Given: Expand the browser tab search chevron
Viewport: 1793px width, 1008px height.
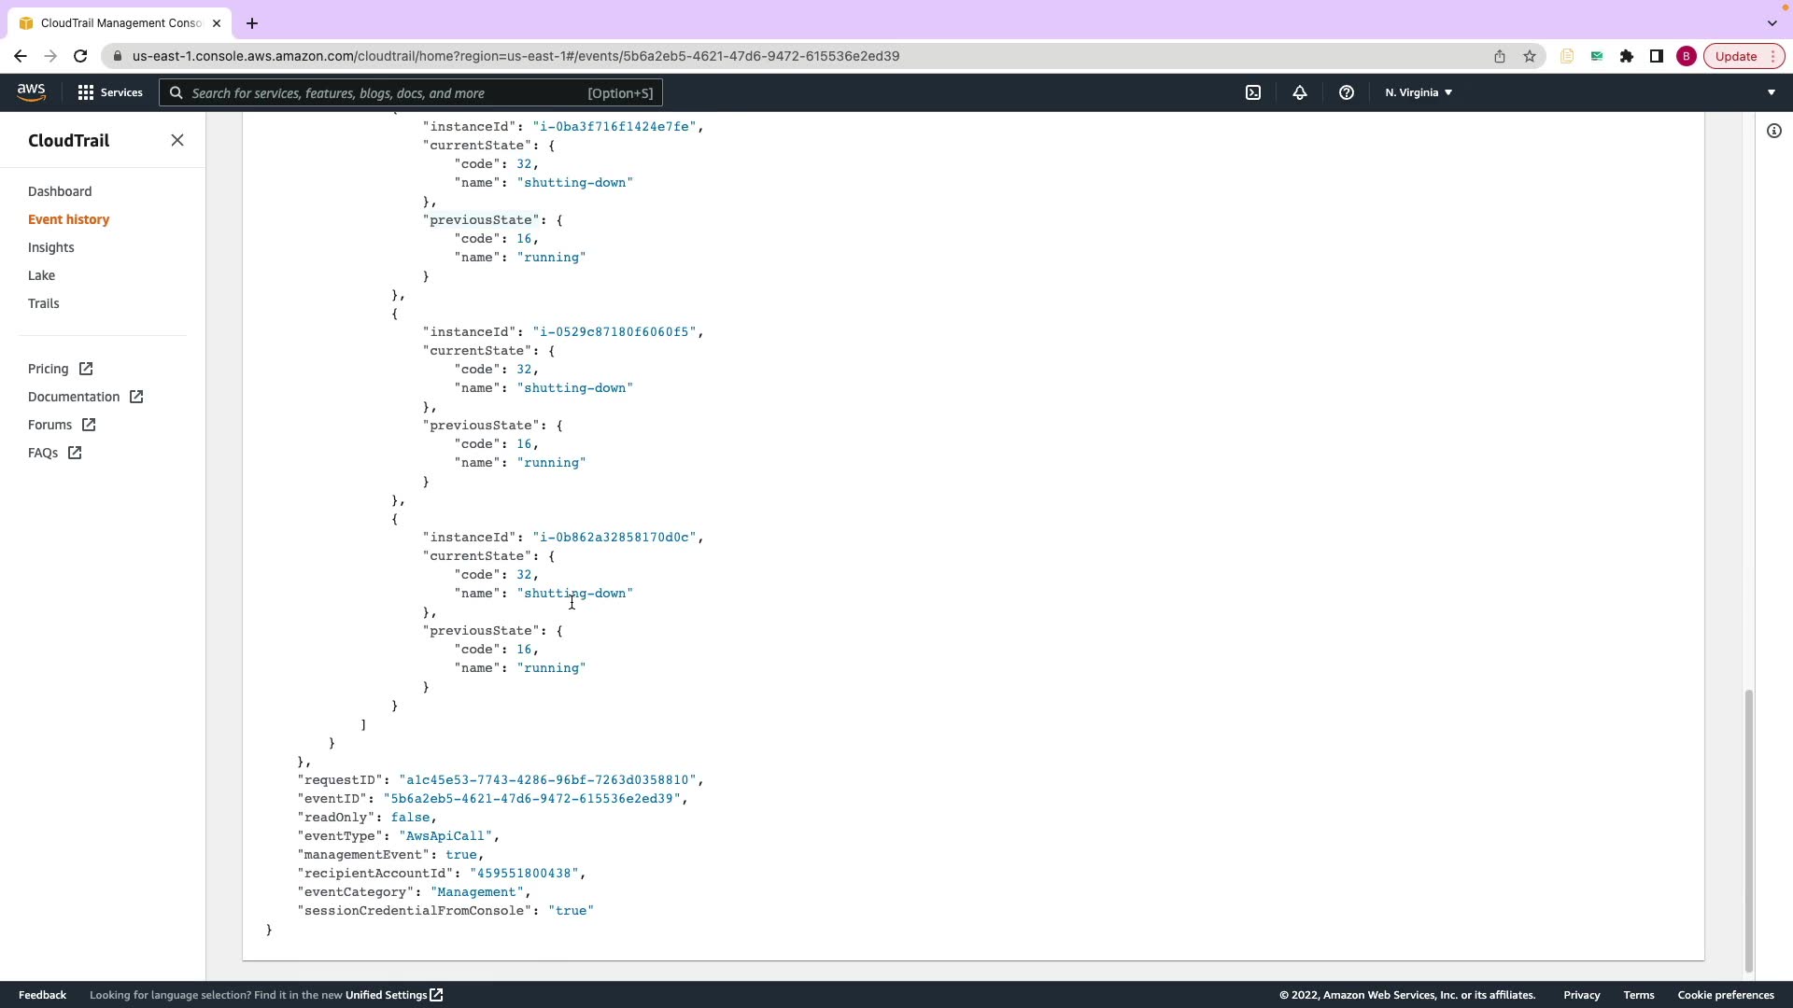Looking at the screenshot, I should (1772, 22).
